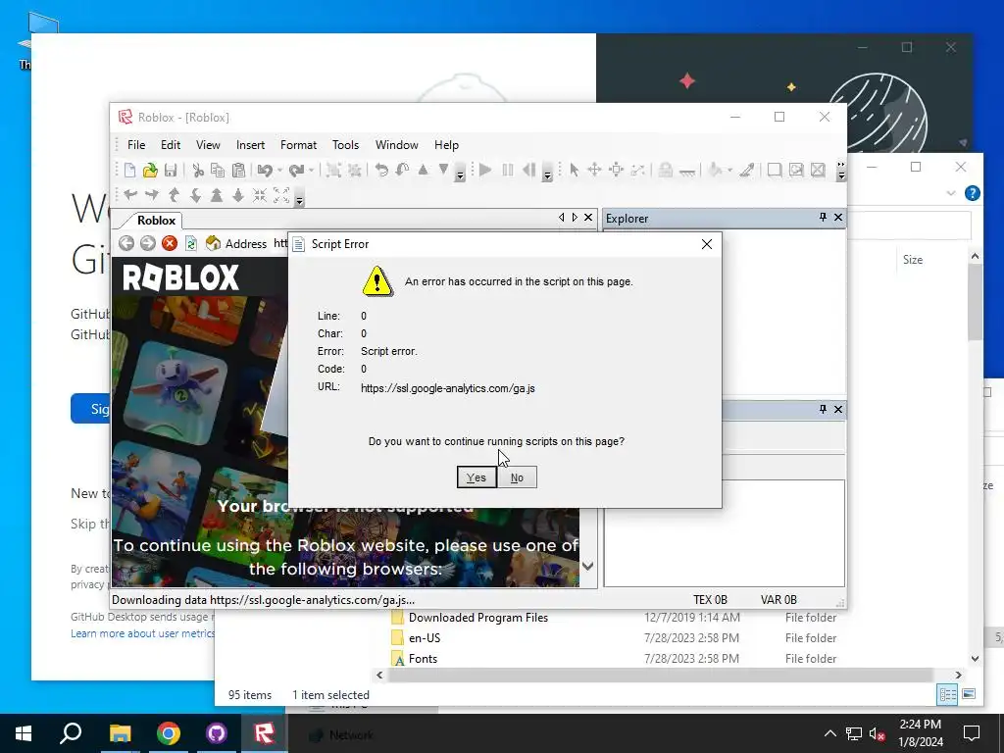Click the zoom in converging arrows icon
This screenshot has height=753, width=1004.
(x=259, y=195)
